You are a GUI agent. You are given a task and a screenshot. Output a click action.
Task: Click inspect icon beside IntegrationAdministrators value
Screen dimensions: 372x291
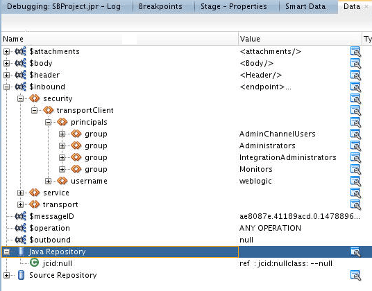[355, 158]
